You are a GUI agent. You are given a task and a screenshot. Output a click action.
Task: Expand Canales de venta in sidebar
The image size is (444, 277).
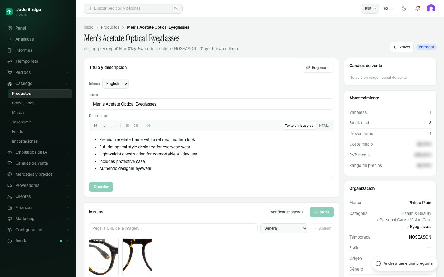coord(38,163)
